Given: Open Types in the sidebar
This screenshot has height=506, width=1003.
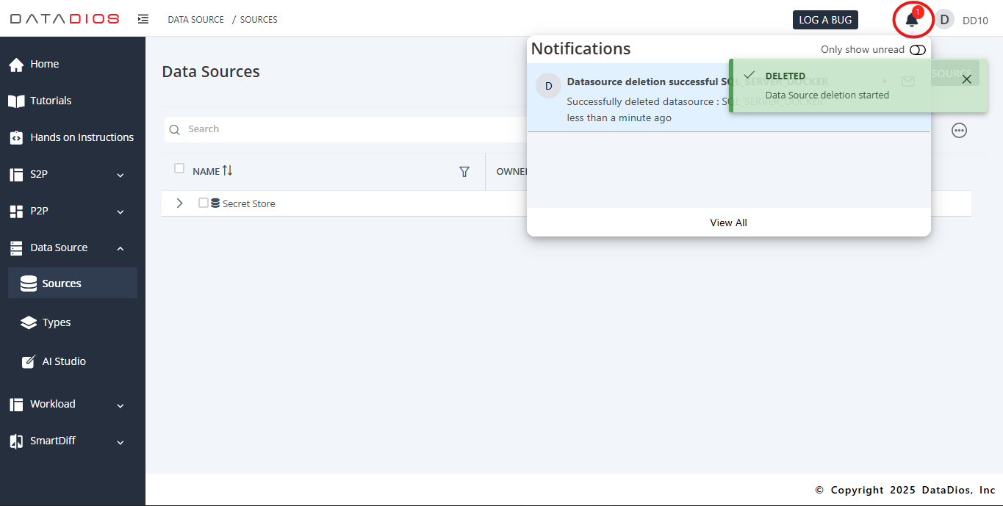Looking at the screenshot, I should click(x=57, y=322).
